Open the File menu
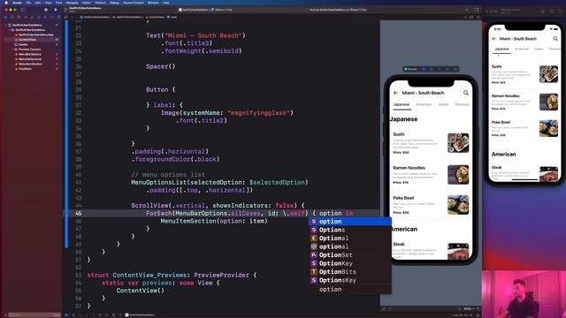Screen dimensions: 566x318 (28, 3)
